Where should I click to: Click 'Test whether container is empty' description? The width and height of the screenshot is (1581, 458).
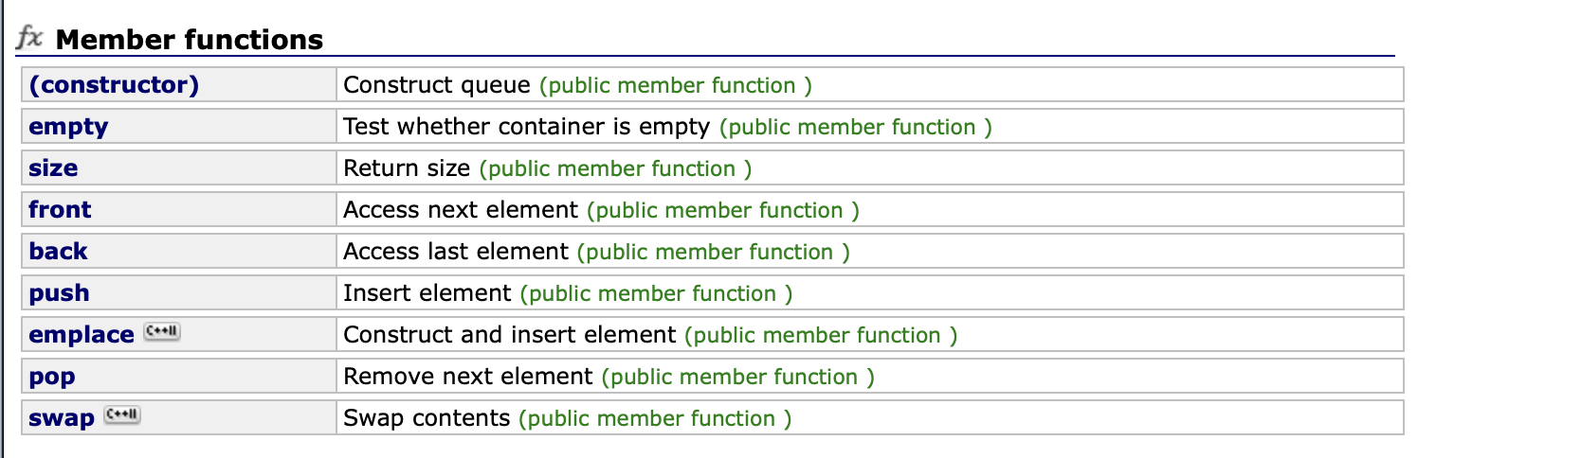pyautogui.click(x=526, y=127)
